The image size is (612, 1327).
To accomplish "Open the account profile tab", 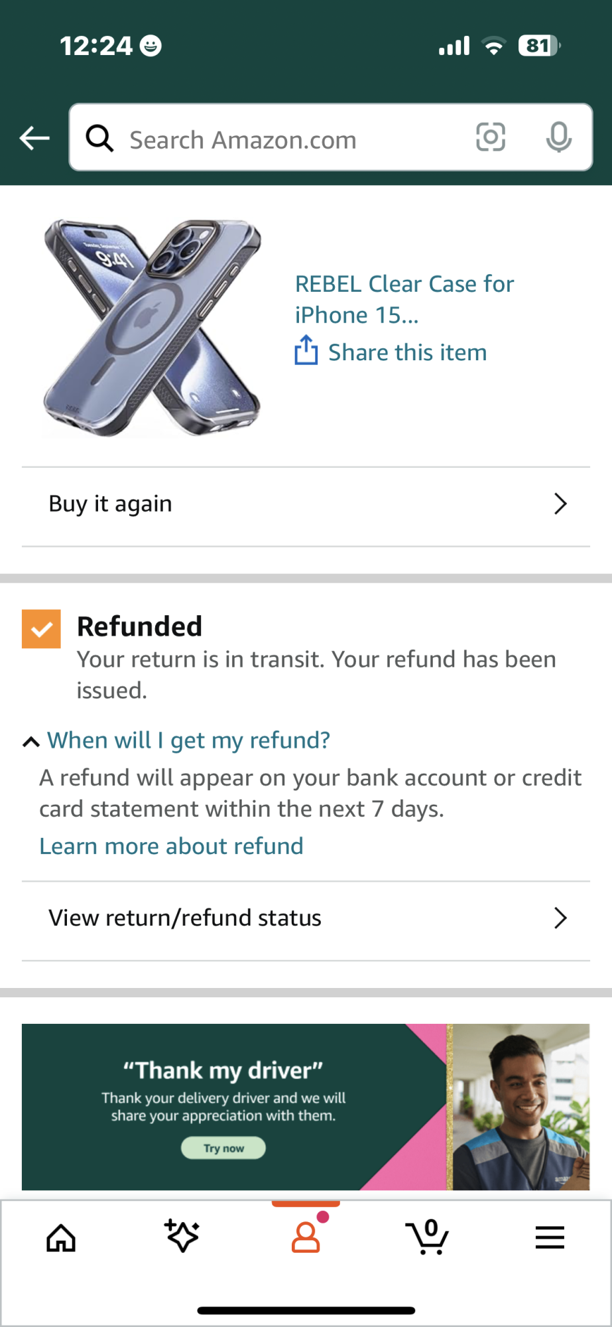I will [x=306, y=1237].
